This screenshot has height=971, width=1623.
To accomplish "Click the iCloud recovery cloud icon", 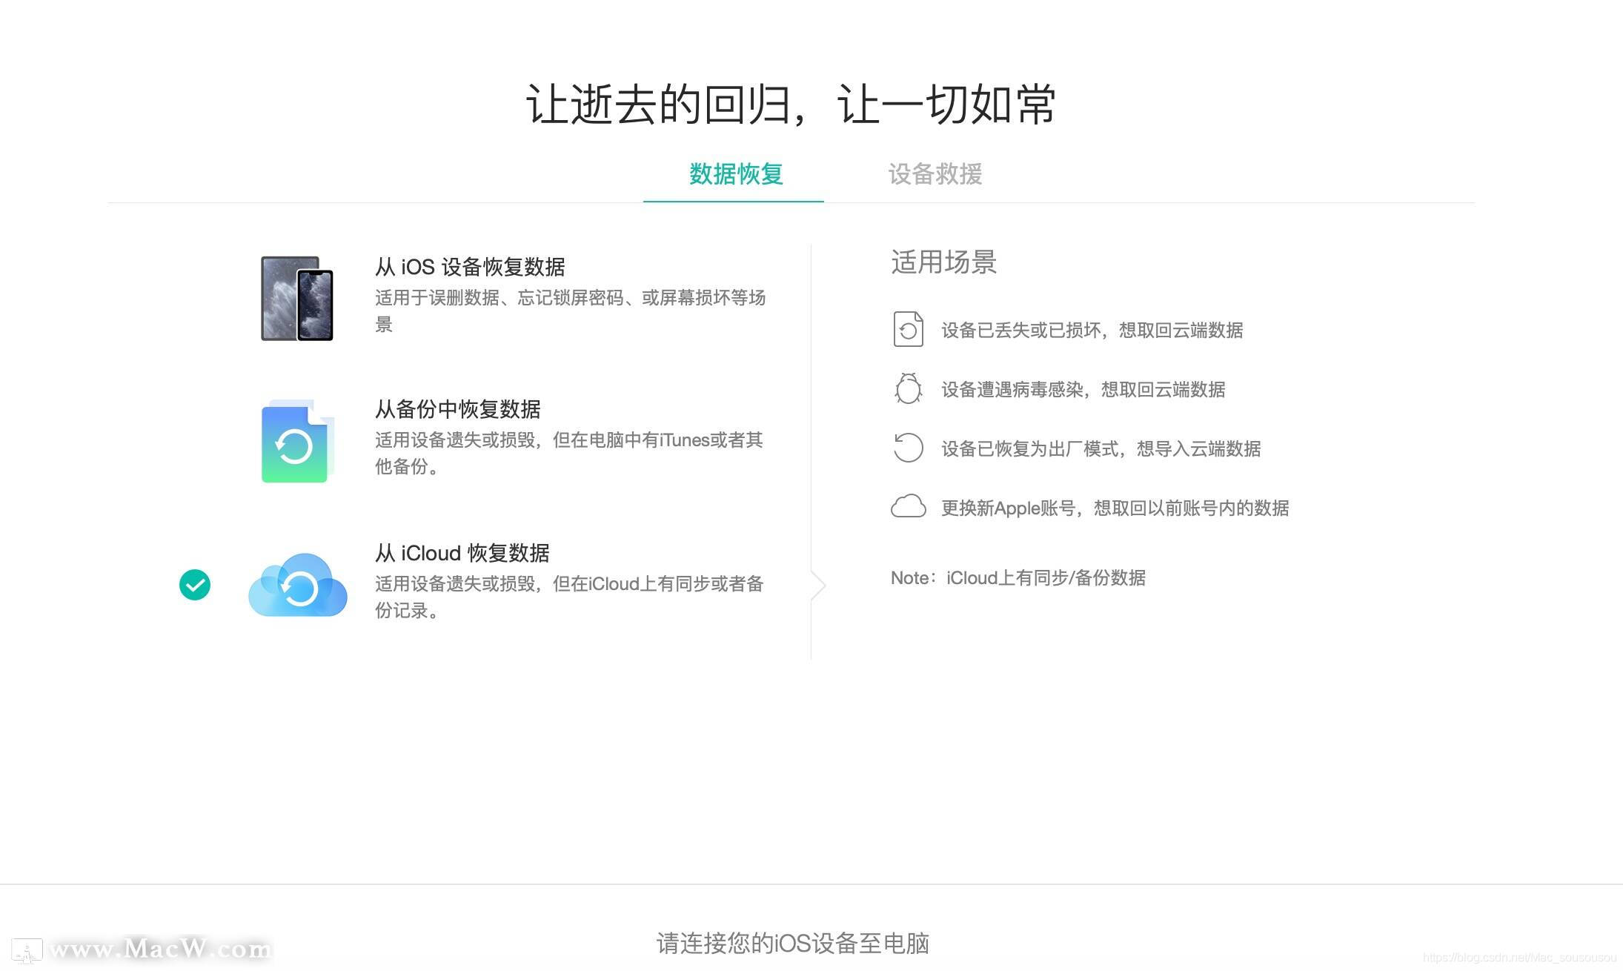I will point(298,585).
